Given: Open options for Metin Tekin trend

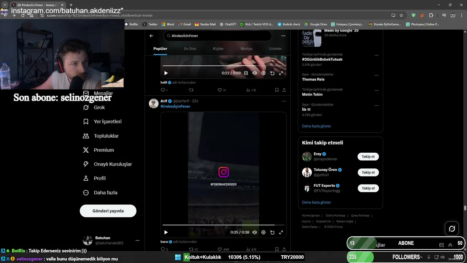Looking at the screenshot, I should 377,90.
